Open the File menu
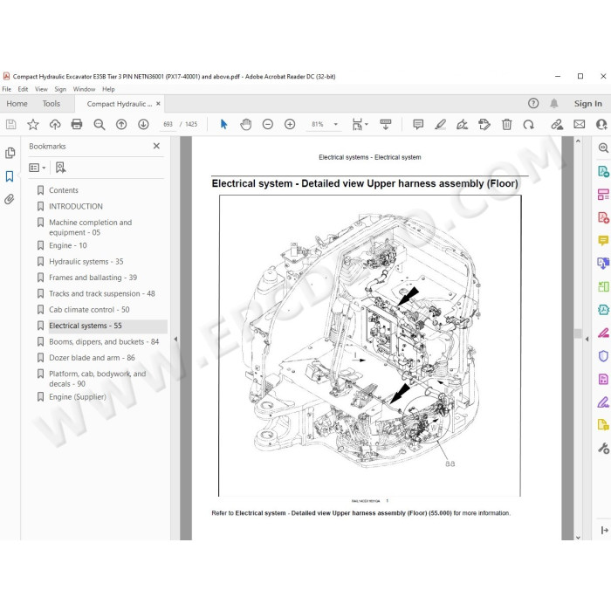Image resolution: width=611 pixels, height=611 pixels. 7,89
